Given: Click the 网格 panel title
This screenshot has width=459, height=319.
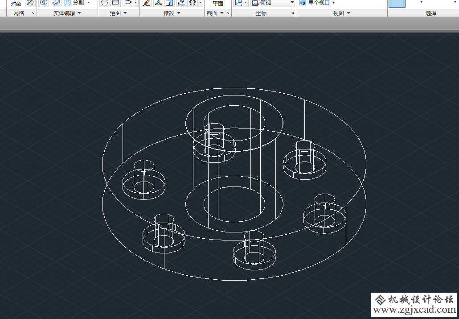Looking at the screenshot, I should tap(19, 13).
